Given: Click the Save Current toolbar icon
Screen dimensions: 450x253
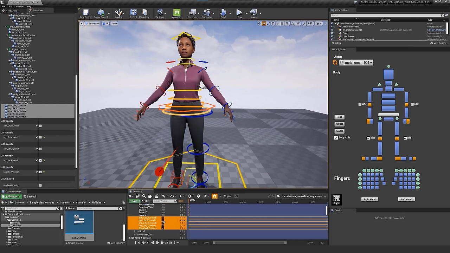Looking at the screenshot, I should [x=85, y=13].
